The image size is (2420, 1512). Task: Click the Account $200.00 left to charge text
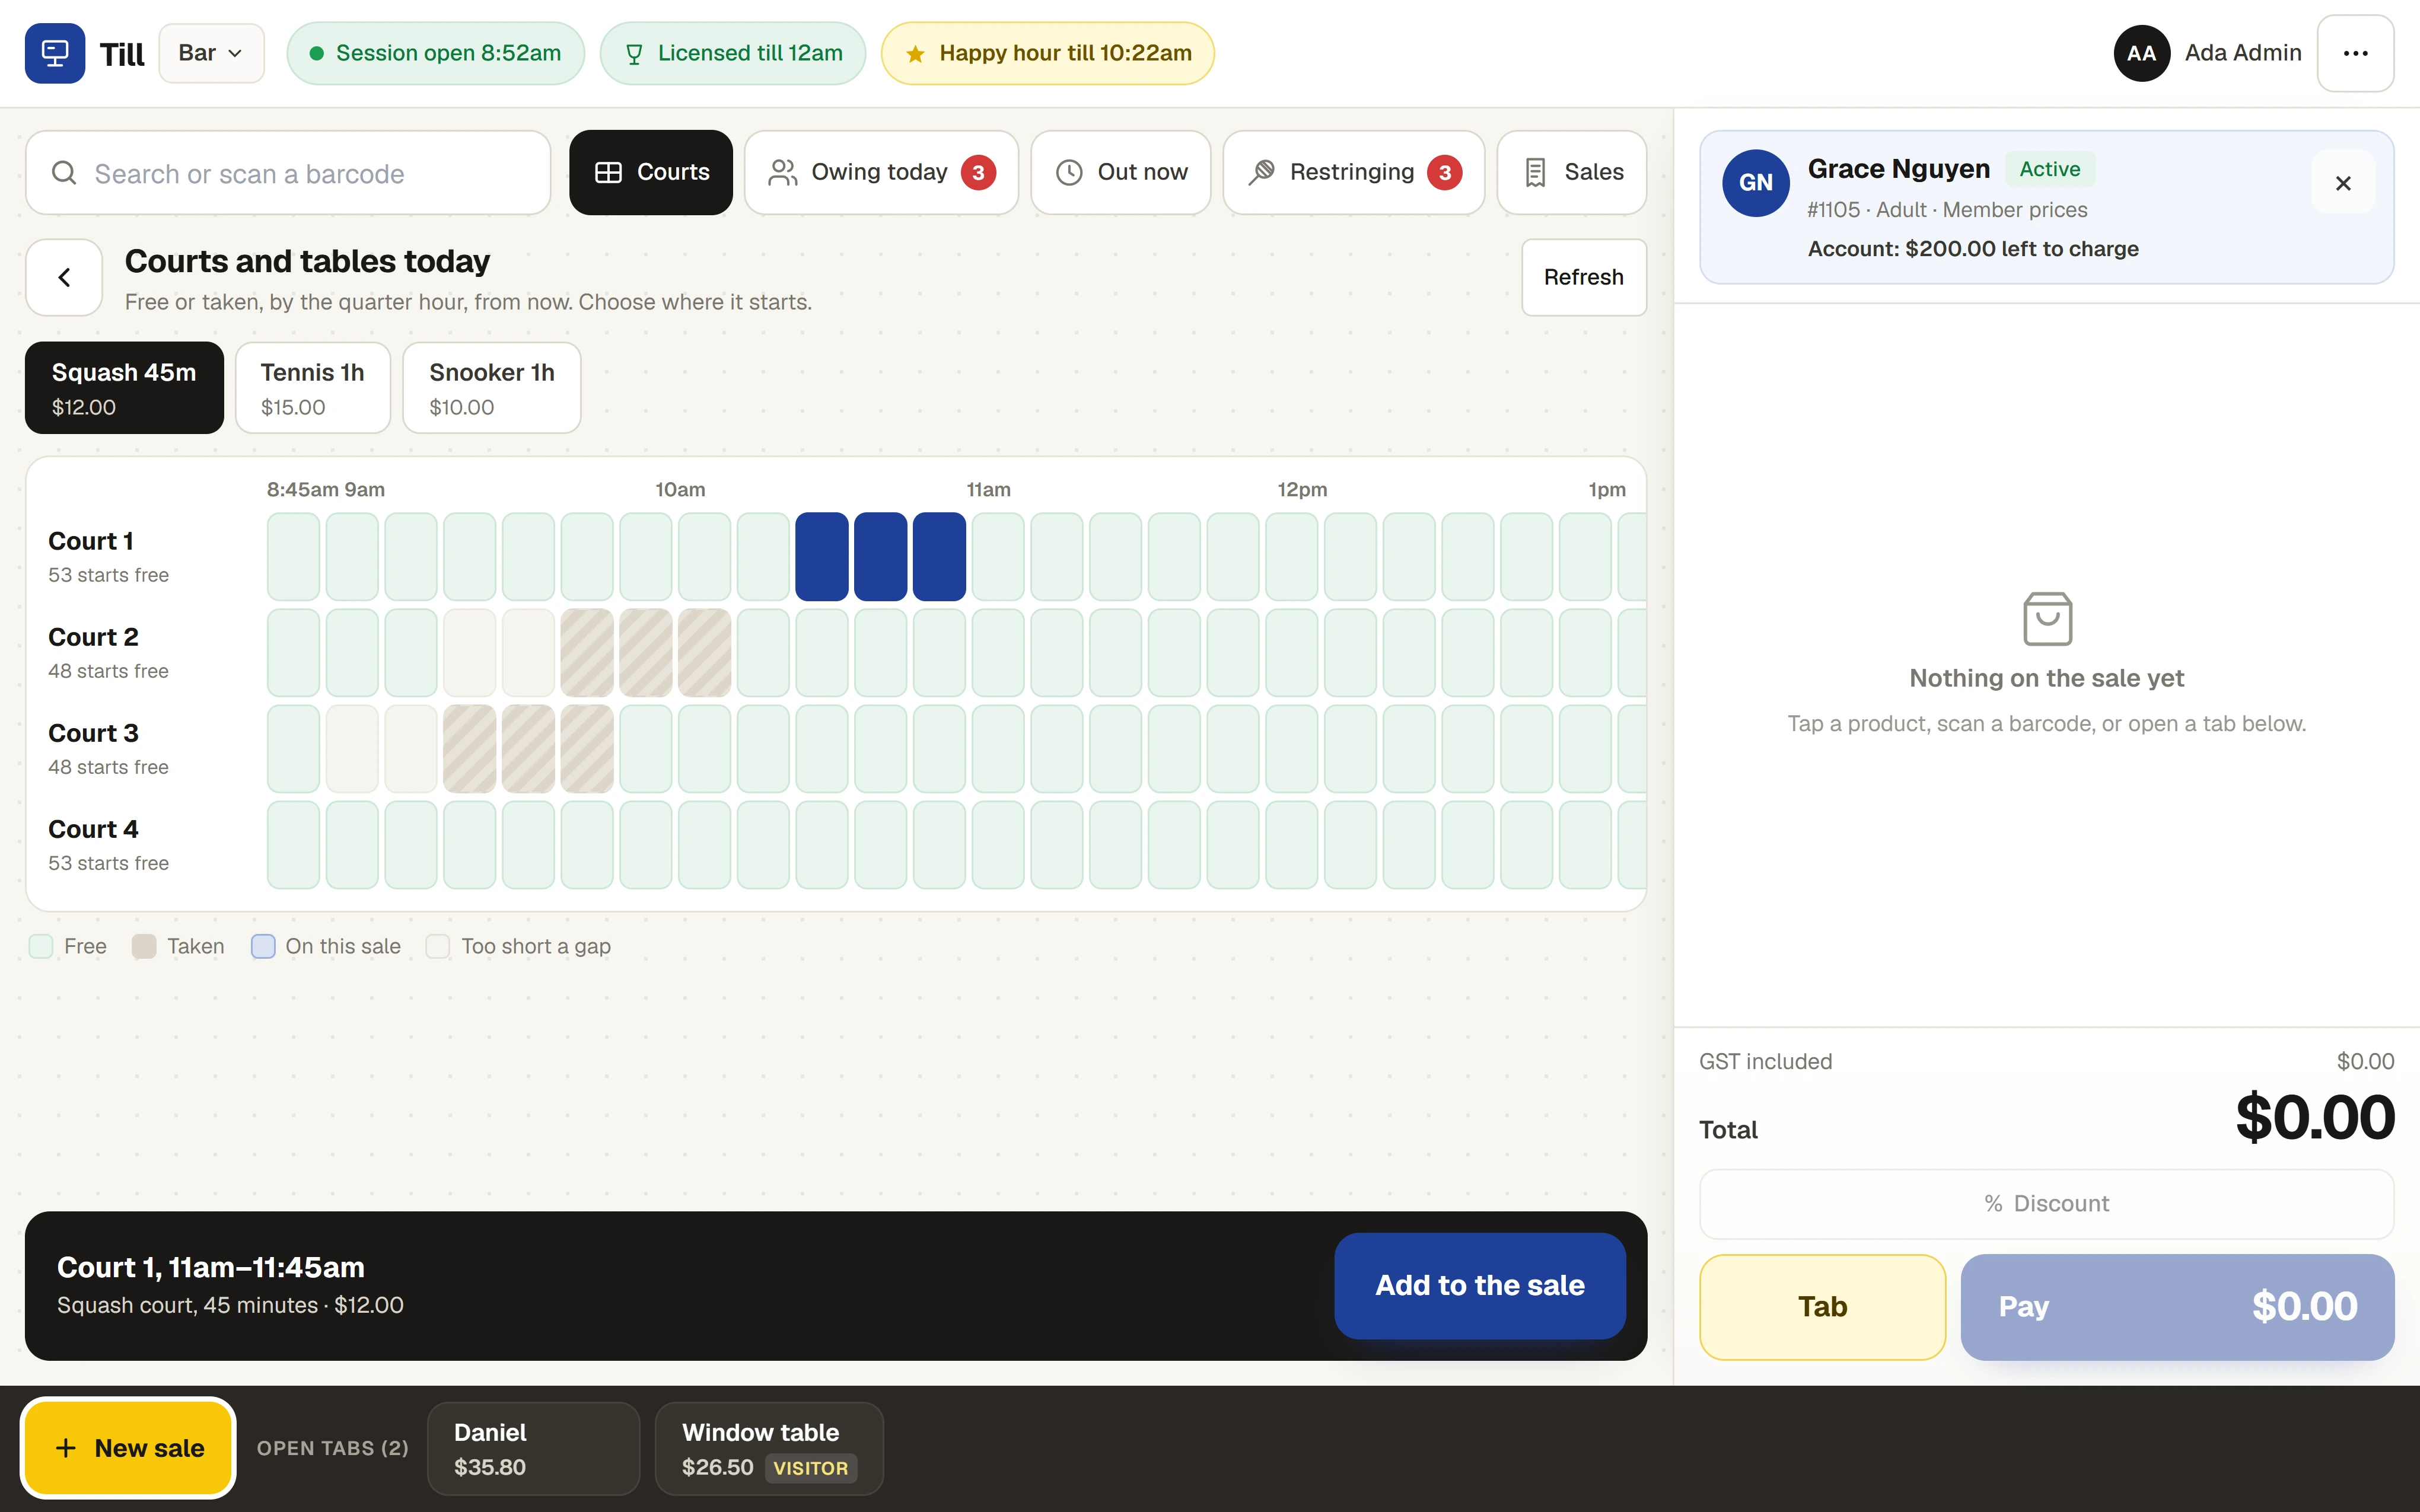point(1973,249)
